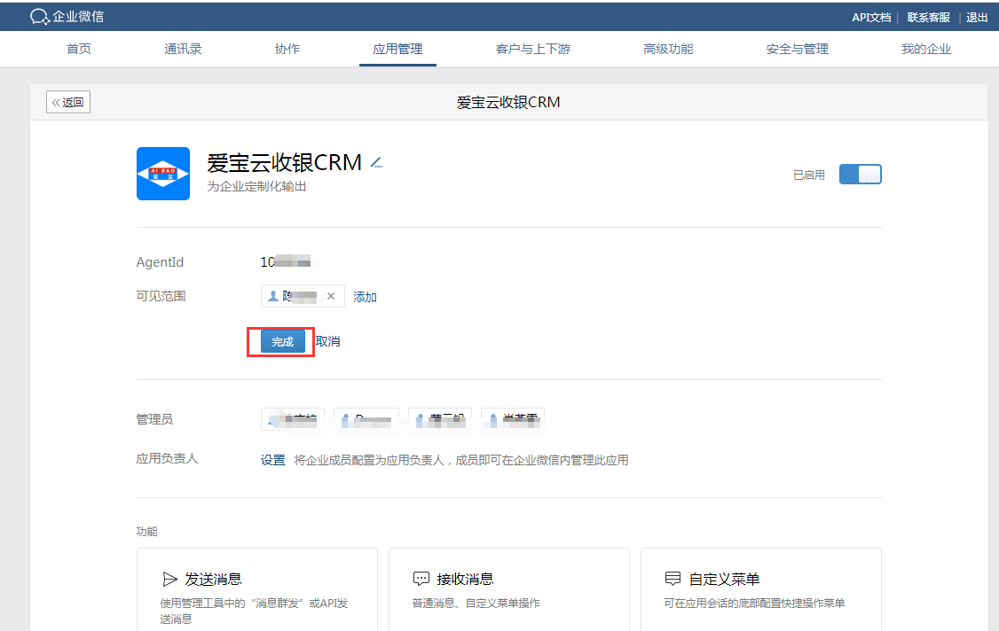Screen dimensions: 999x631
Task: Remove the visible-range member with the X
Action: point(331,296)
